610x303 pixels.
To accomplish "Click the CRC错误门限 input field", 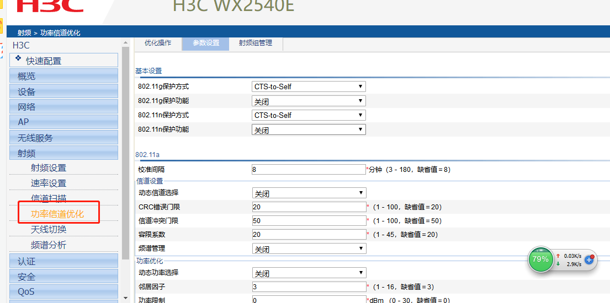I will [309, 207].
